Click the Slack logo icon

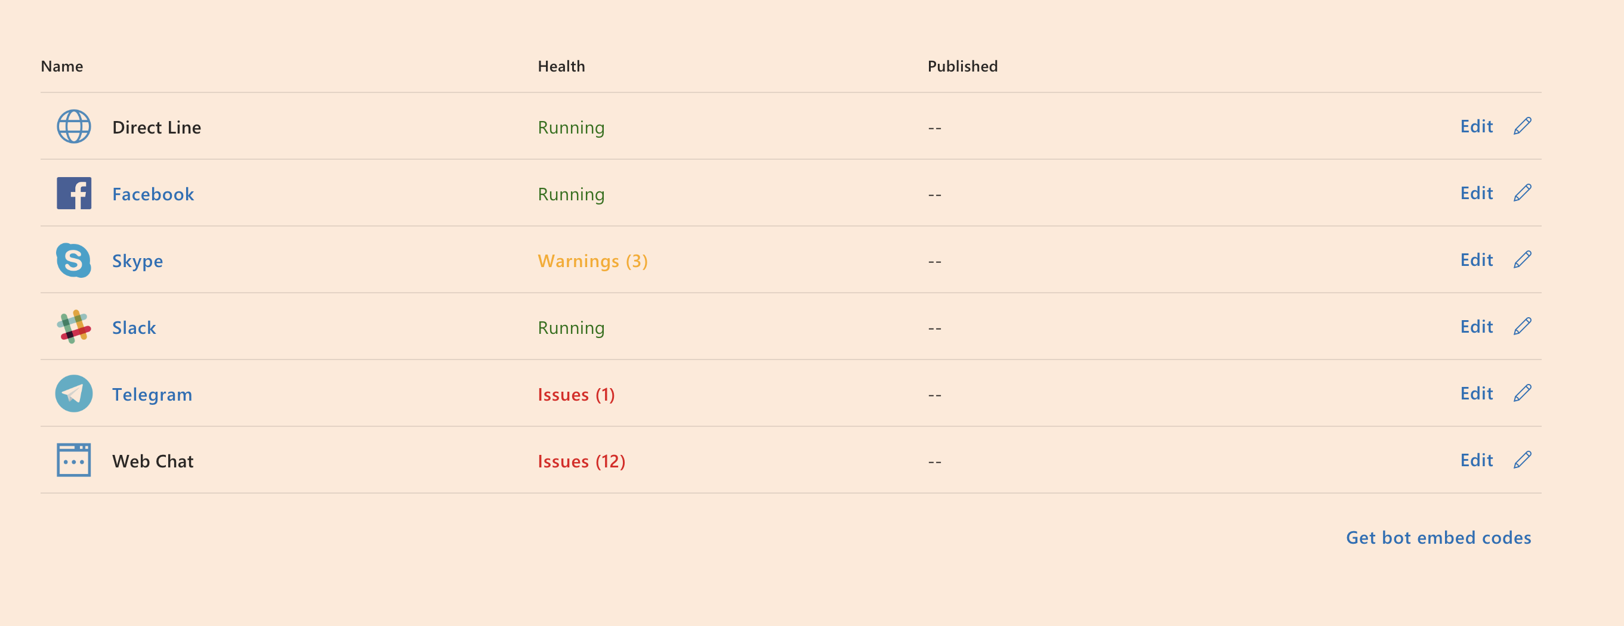point(74,327)
